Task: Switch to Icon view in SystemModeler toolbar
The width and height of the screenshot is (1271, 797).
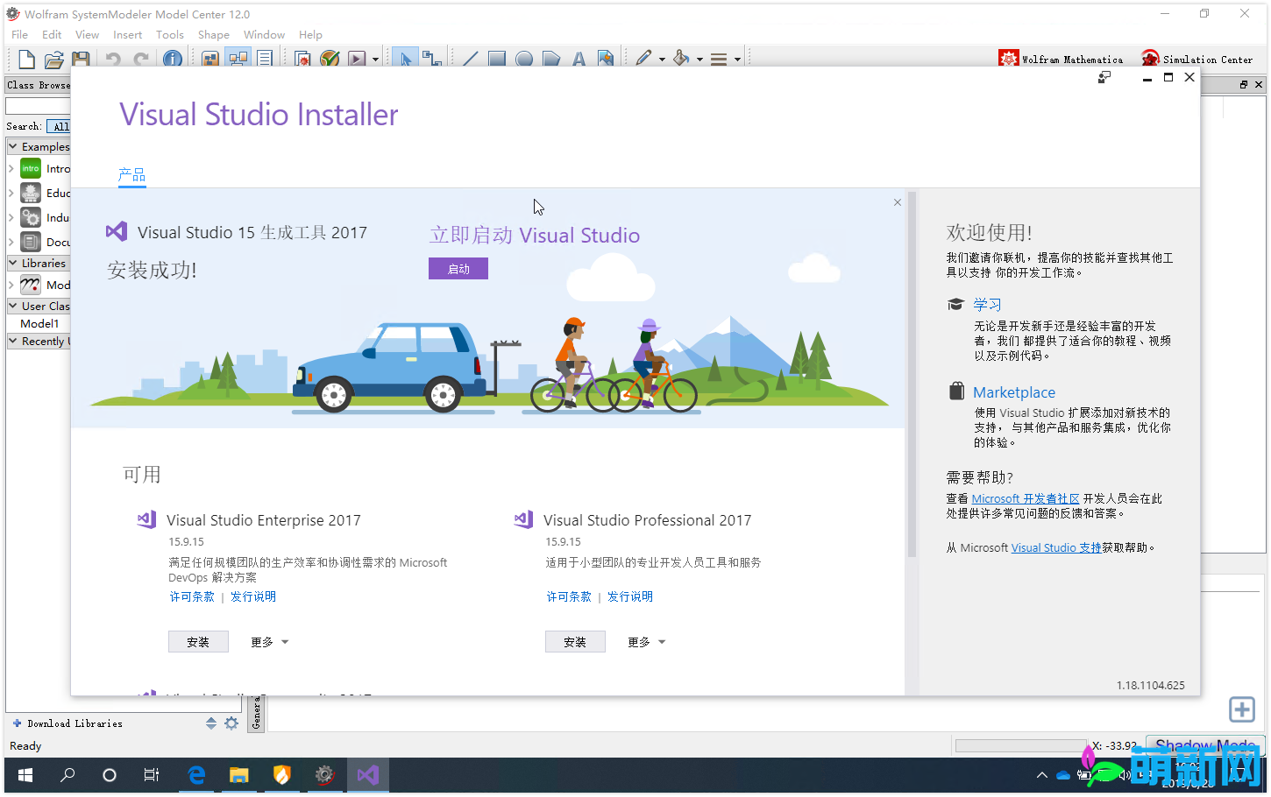Action: click(x=210, y=59)
